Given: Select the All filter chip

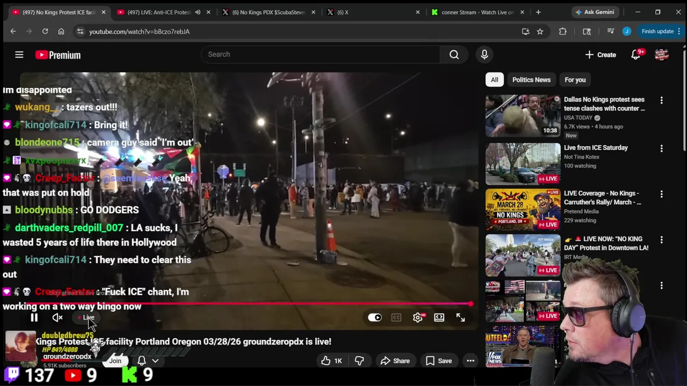Looking at the screenshot, I should click(x=494, y=80).
